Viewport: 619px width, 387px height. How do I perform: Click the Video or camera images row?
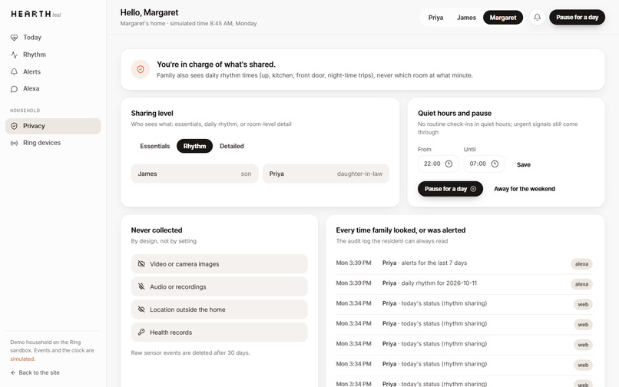pos(219,264)
